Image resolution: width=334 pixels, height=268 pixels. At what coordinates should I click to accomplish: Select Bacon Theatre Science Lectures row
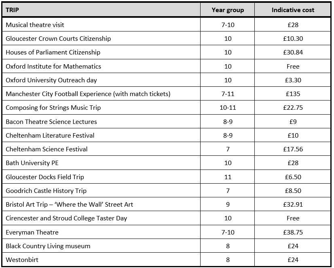[51, 121]
